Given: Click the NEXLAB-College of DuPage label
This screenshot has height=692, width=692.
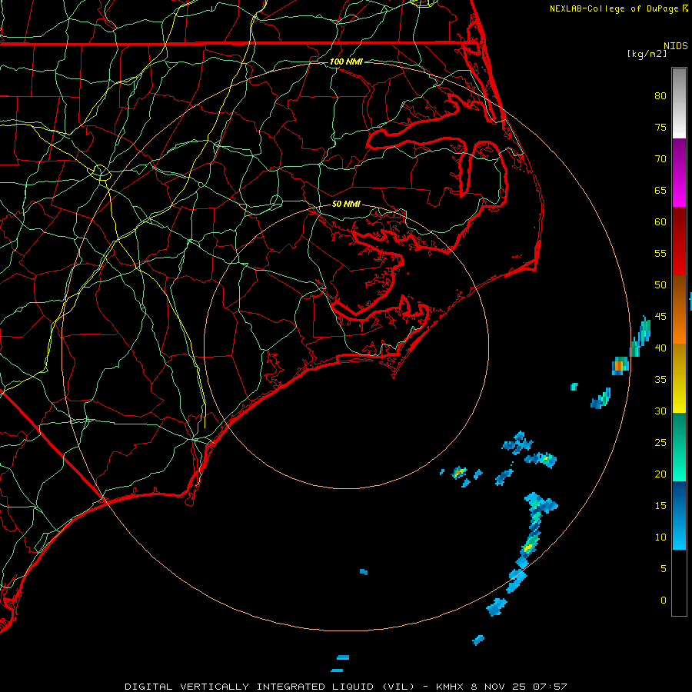Looking at the screenshot, I should pyautogui.click(x=618, y=8).
